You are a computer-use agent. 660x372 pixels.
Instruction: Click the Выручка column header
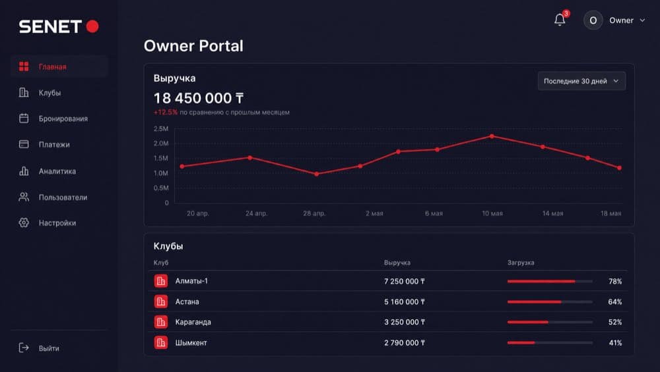coord(397,263)
